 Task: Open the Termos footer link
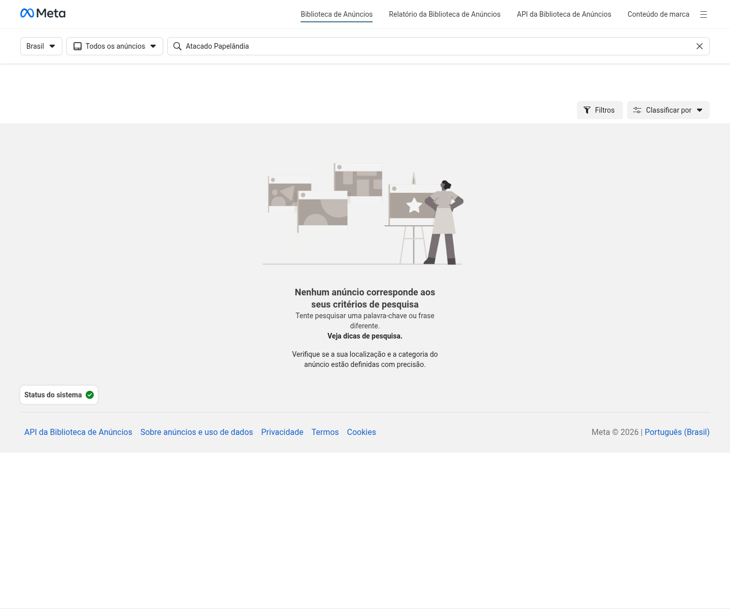point(325,432)
